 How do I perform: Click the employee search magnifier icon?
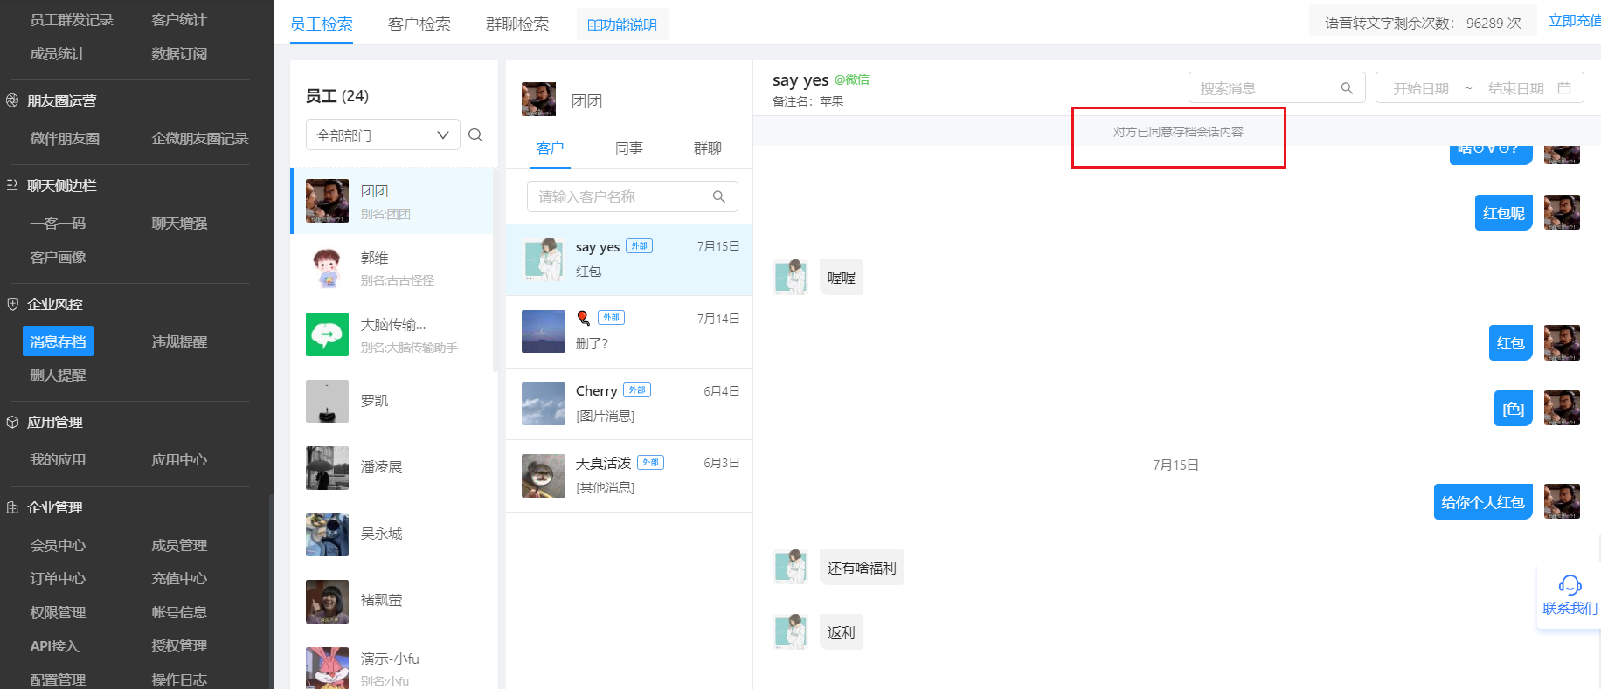point(475,135)
